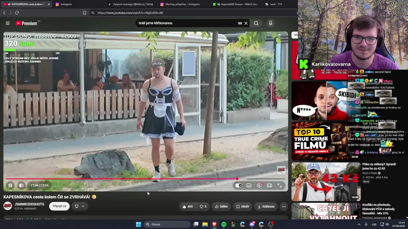This screenshot has height=229, width=408.
Task: Pause the video
Action: pyautogui.click(x=10, y=185)
